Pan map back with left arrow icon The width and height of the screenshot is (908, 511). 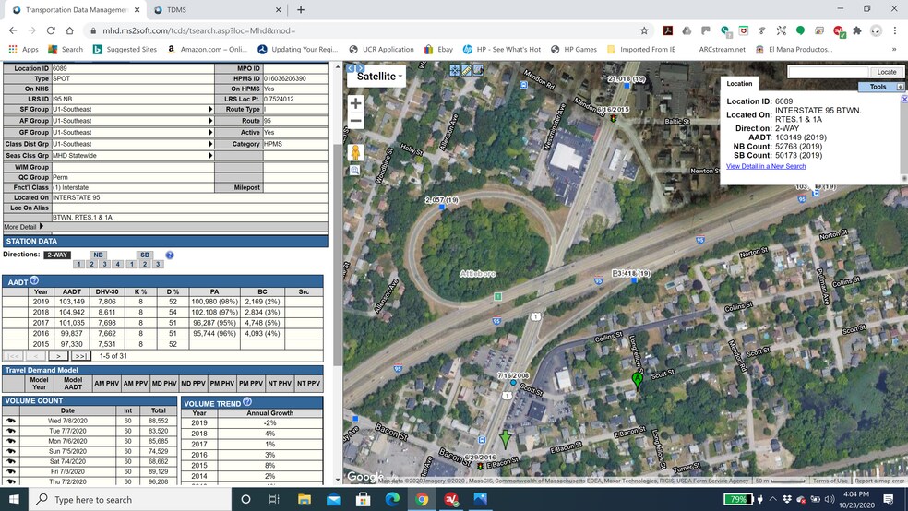(x=351, y=68)
